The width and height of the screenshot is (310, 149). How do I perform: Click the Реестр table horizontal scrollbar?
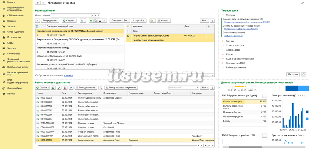(85, 146)
